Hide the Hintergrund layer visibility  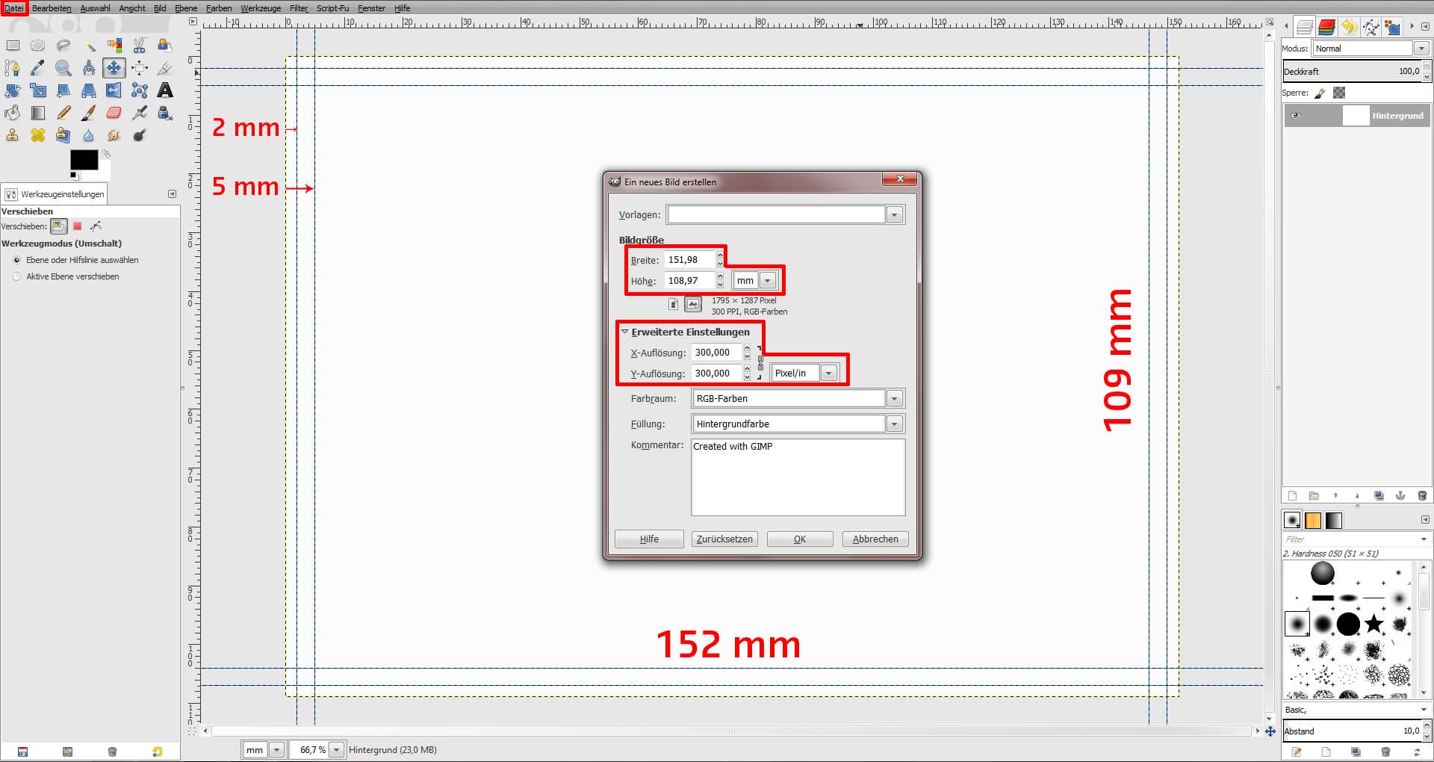1295,115
